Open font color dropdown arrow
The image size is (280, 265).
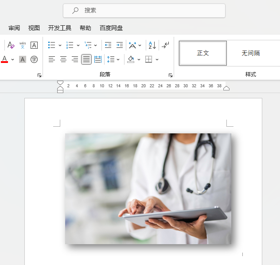13,59
